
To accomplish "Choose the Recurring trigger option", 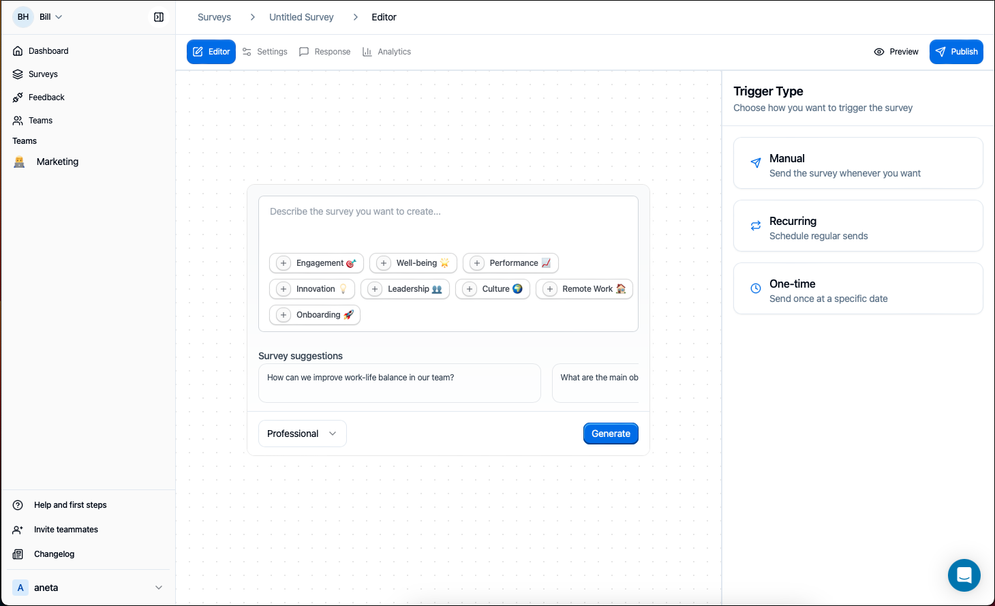I will (857, 226).
